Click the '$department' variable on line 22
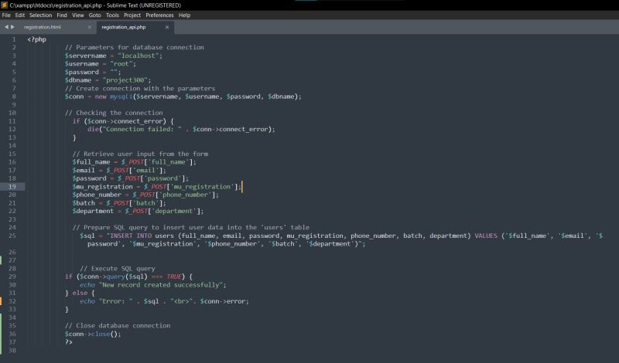This screenshot has height=363, width=619. (x=93, y=212)
